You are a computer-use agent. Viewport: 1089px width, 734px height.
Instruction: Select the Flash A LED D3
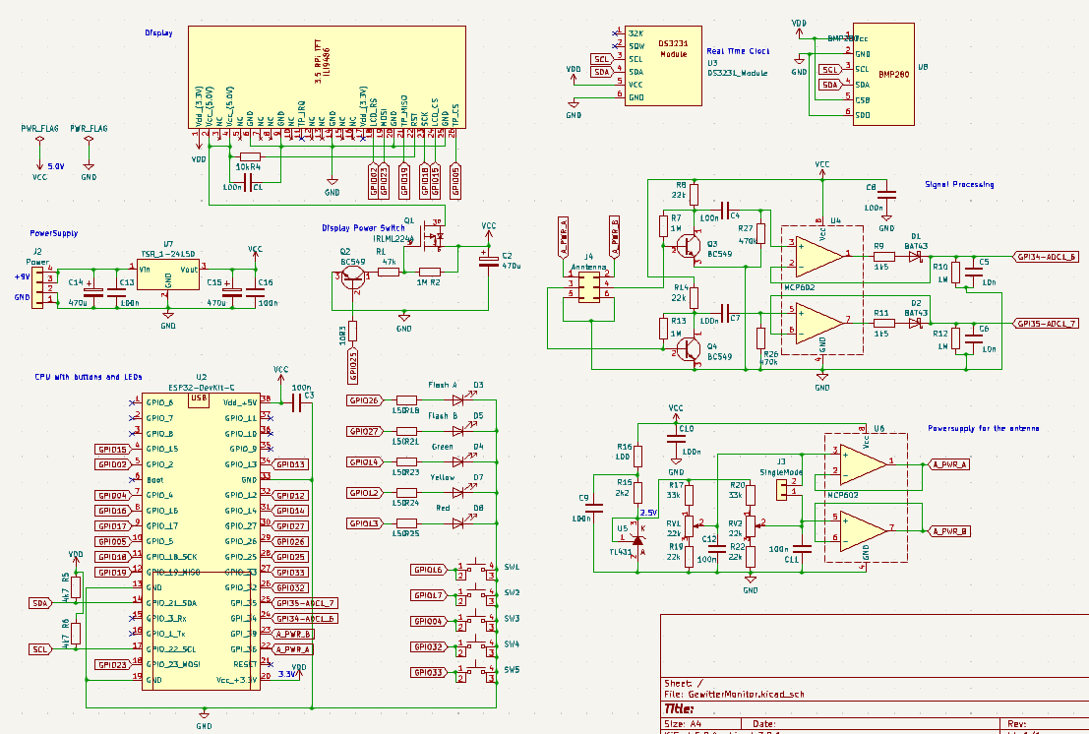coord(459,400)
